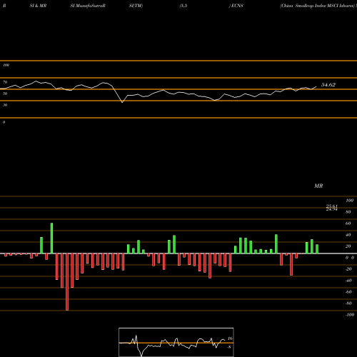
Task: Click the "SI(TM)" header label
Action: pyautogui.click(x=136, y=6)
